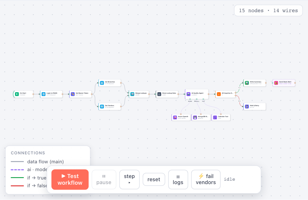The width and height of the screenshot is (308, 200).
Task: Click the Test workflow button
Action: pos(70,179)
